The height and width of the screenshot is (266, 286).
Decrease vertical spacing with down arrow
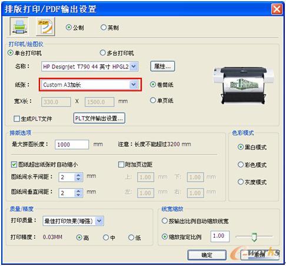78,195
